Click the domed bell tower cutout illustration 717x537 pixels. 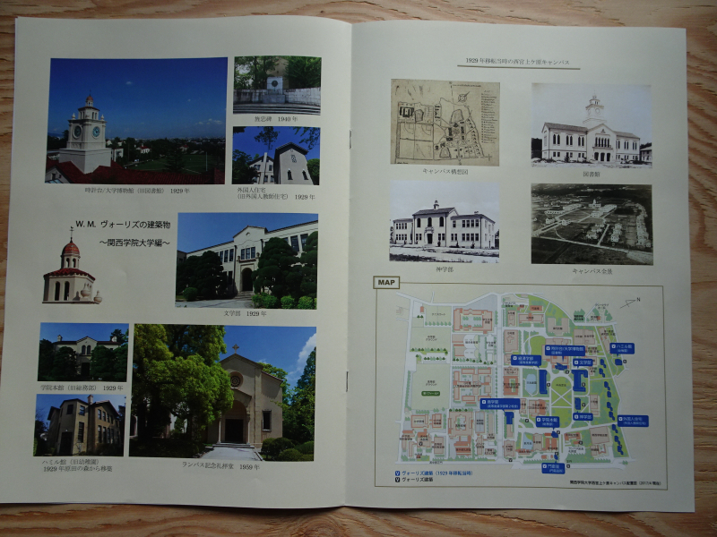pyautogui.click(x=72, y=267)
